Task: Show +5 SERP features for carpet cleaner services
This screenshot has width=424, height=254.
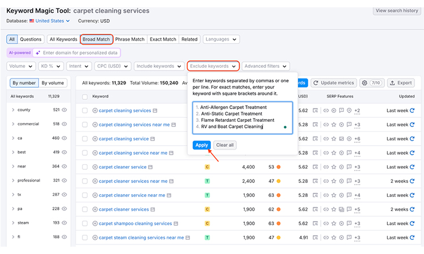Action: point(357,209)
